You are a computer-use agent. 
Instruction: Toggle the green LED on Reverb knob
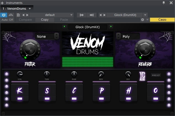[x=140, y=58]
